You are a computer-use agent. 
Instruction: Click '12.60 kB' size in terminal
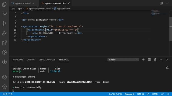[x=55, y=71]
